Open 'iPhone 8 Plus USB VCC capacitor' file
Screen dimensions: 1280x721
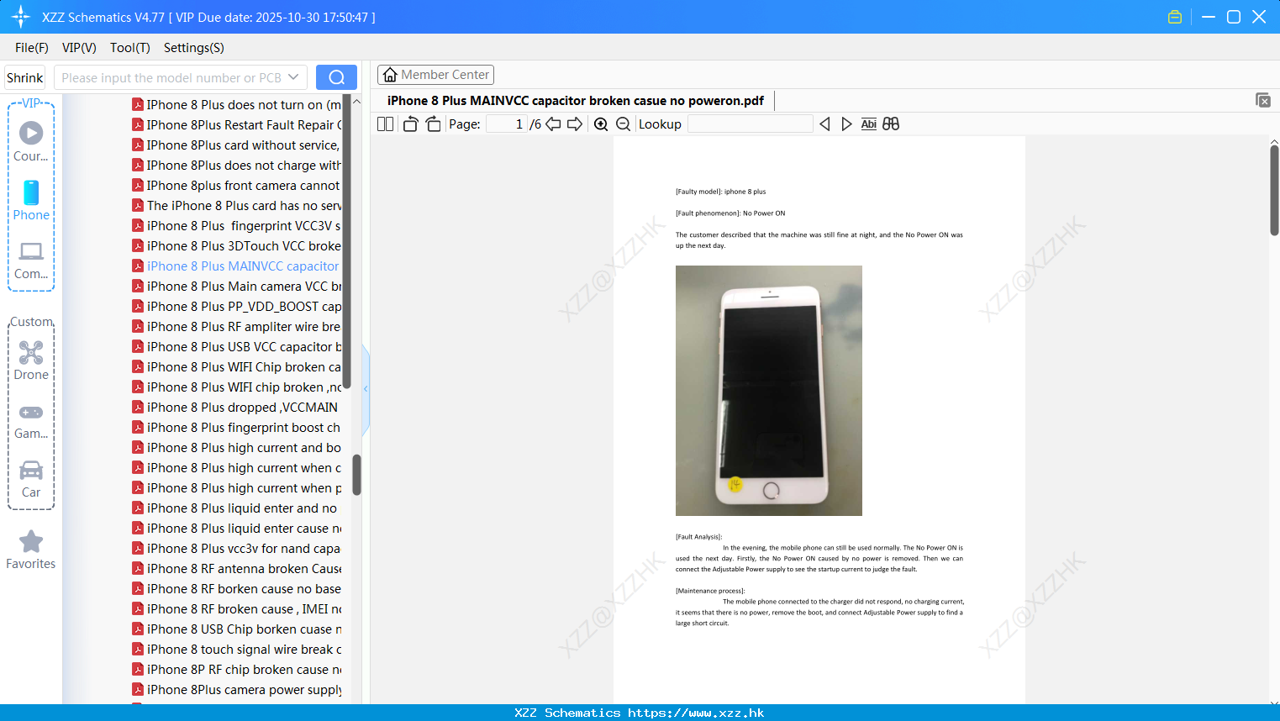click(x=237, y=347)
